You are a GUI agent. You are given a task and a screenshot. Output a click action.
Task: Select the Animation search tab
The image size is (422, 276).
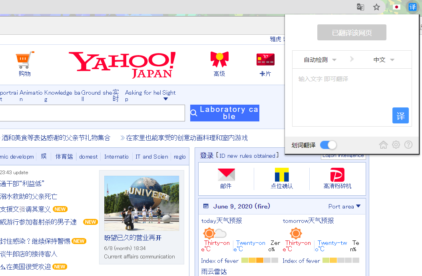coord(31,95)
